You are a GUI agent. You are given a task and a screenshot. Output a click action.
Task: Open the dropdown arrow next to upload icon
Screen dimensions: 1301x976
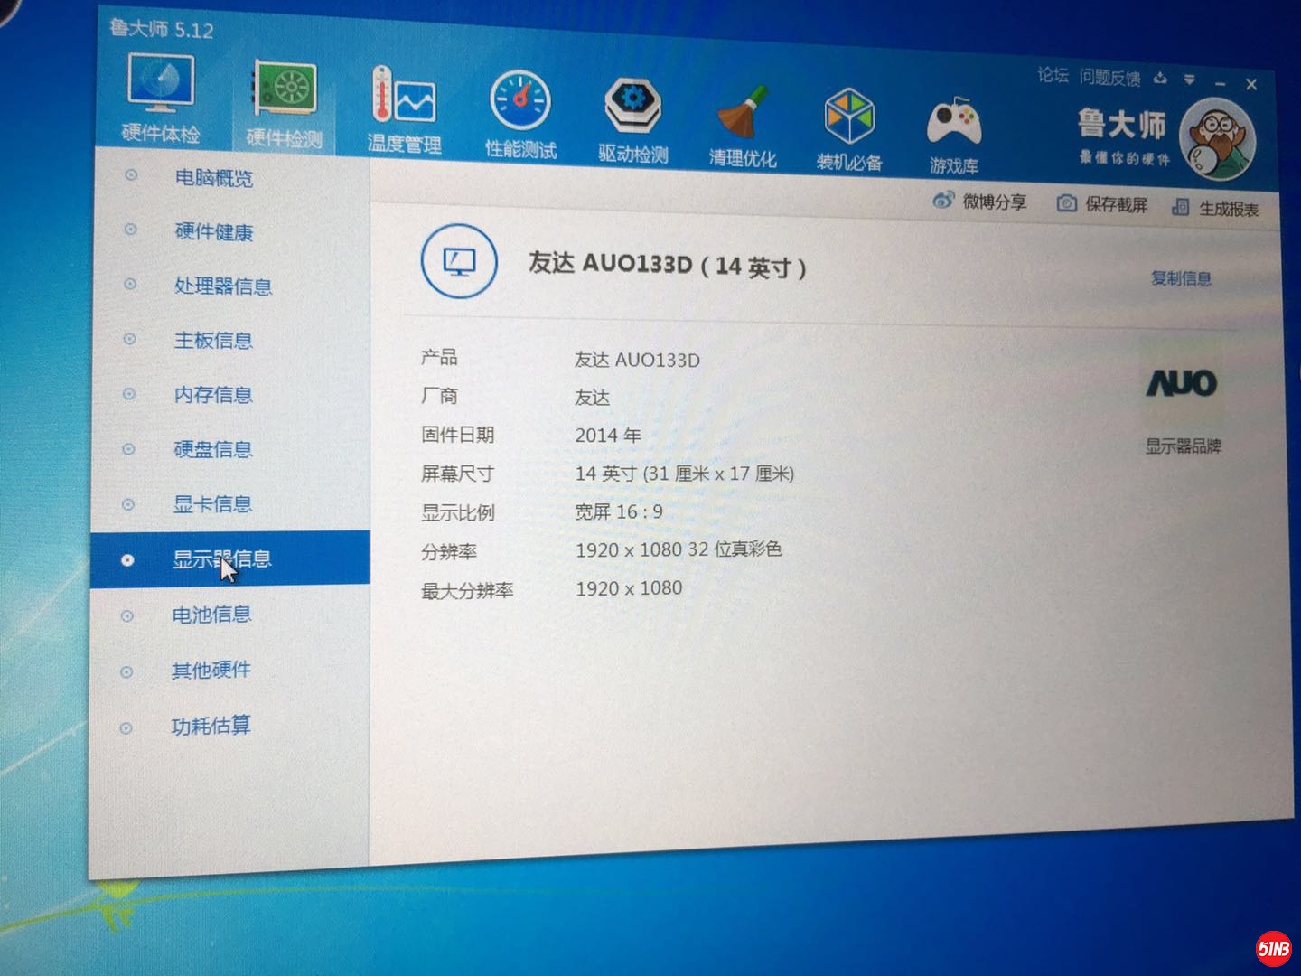(x=1192, y=81)
